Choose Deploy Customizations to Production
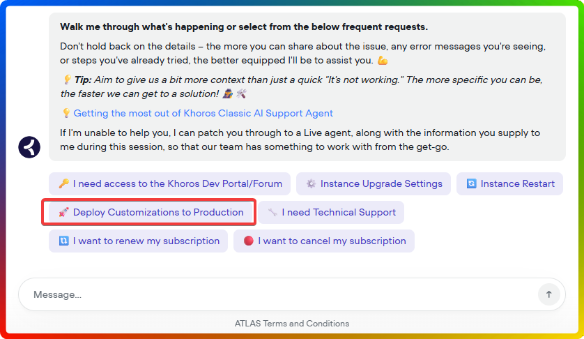The image size is (584, 339). click(x=158, y=213)
